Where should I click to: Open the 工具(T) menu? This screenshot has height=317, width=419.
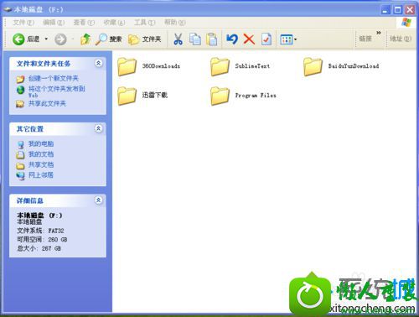point(144,23)
